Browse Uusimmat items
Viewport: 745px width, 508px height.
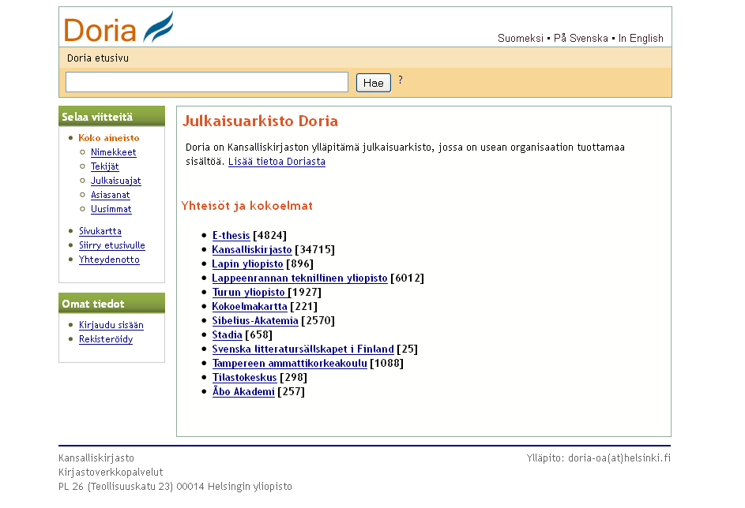111,209
